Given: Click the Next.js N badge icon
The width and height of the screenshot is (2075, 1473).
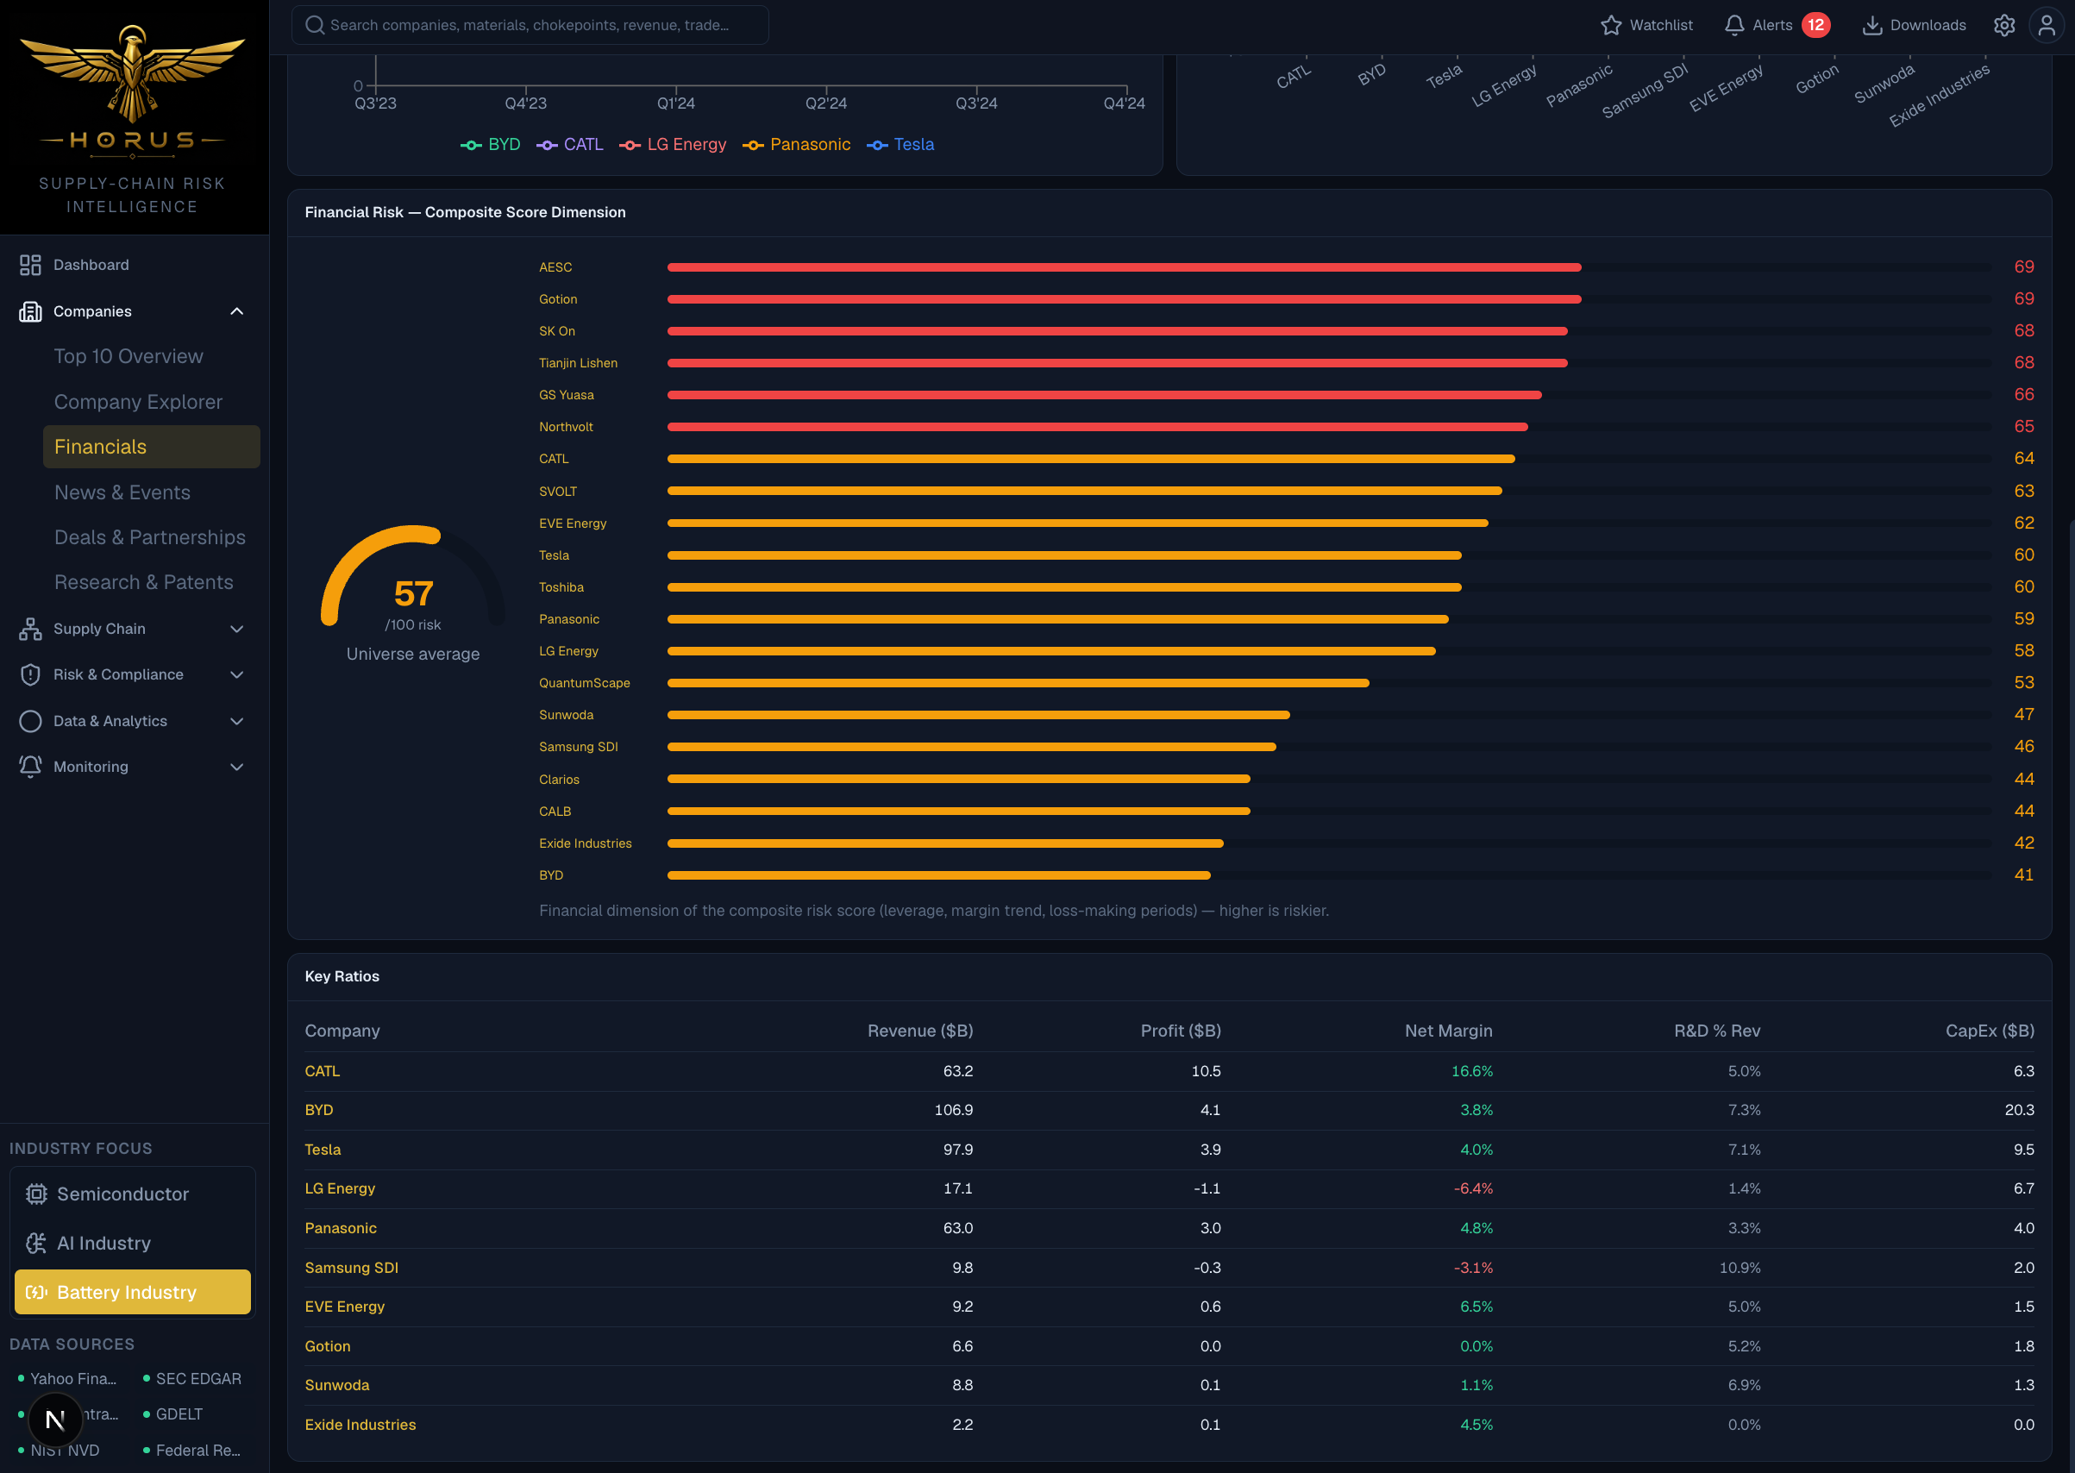Looking at the screenshot, I should coord(55,1420).
